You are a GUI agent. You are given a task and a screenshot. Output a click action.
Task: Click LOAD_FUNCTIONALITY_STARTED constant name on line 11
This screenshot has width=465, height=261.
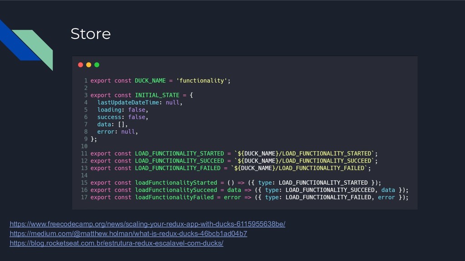(x=179, y=154)
